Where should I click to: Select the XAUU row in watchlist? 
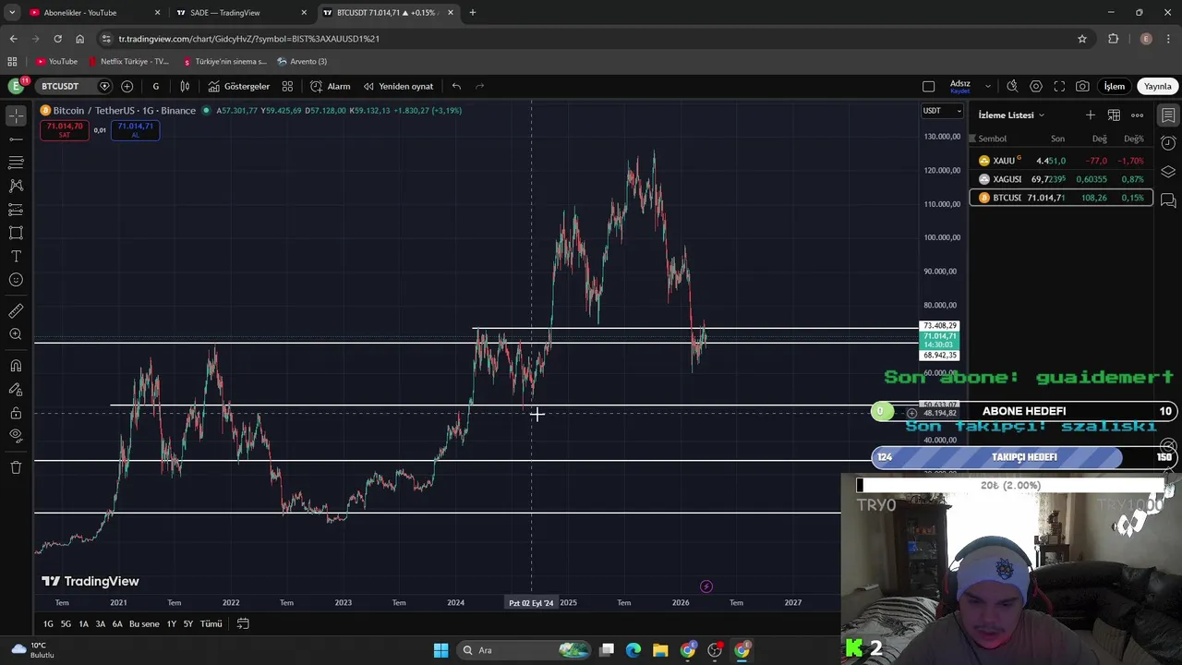coord(1061,161)
